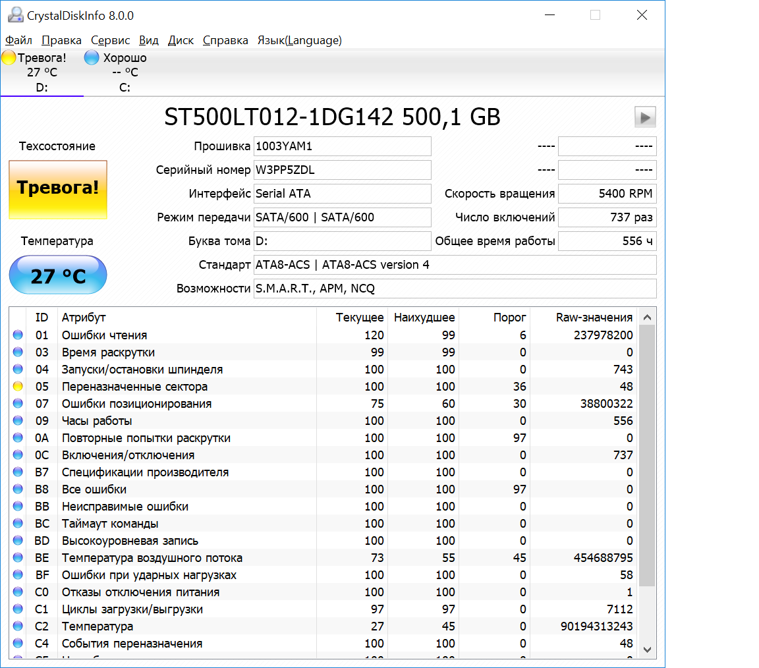
Task: Click status dot for attribute 03 Время раскрутки
Action: pyautogui.click(x=18, y=352)
